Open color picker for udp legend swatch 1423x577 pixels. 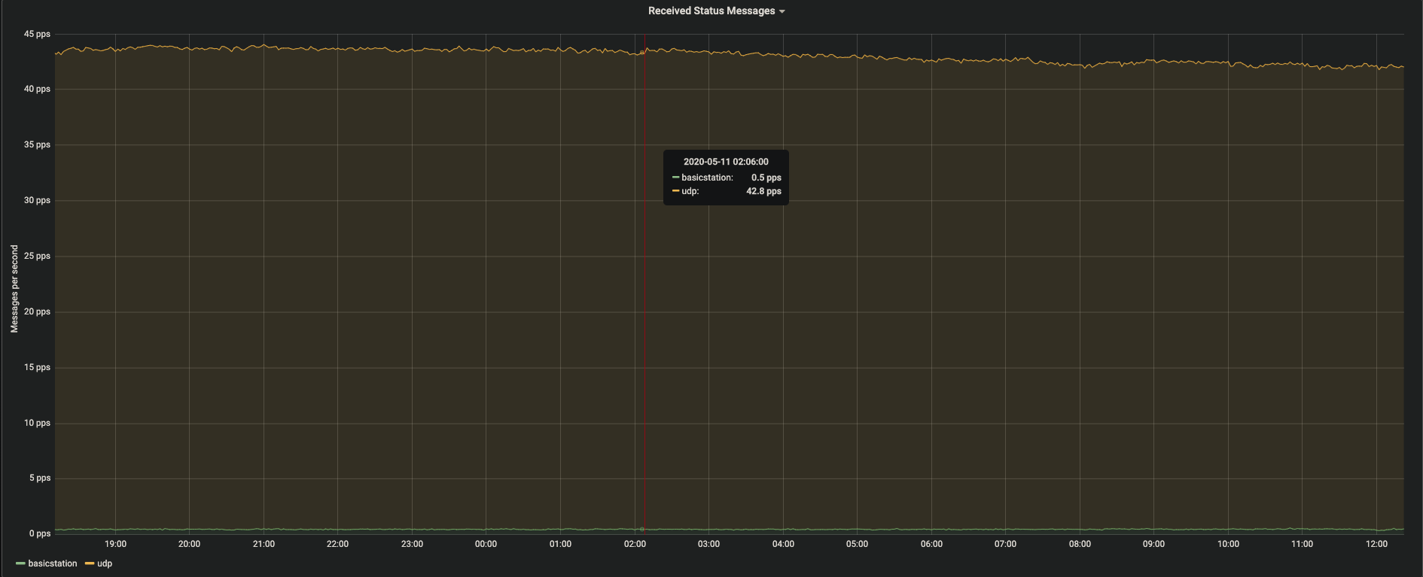click(x=90, y=563)
